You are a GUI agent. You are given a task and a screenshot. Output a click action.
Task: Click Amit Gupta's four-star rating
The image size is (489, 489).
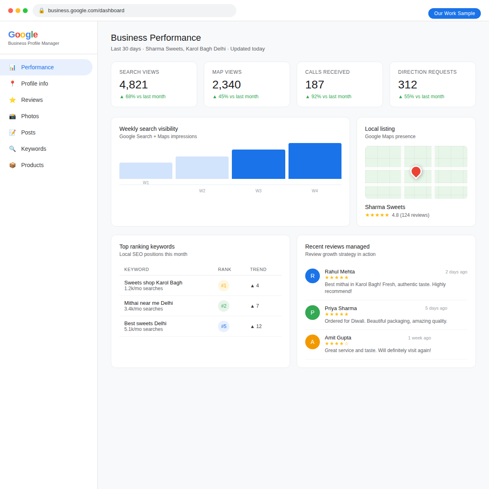336,343
